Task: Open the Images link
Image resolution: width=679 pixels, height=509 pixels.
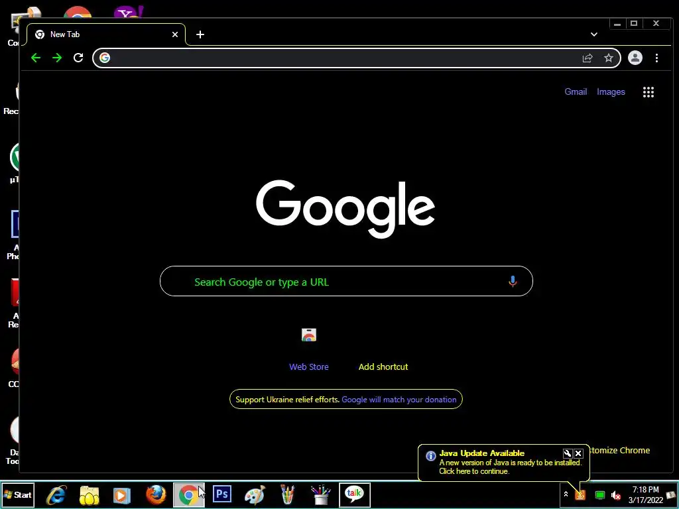Action: 611,91
